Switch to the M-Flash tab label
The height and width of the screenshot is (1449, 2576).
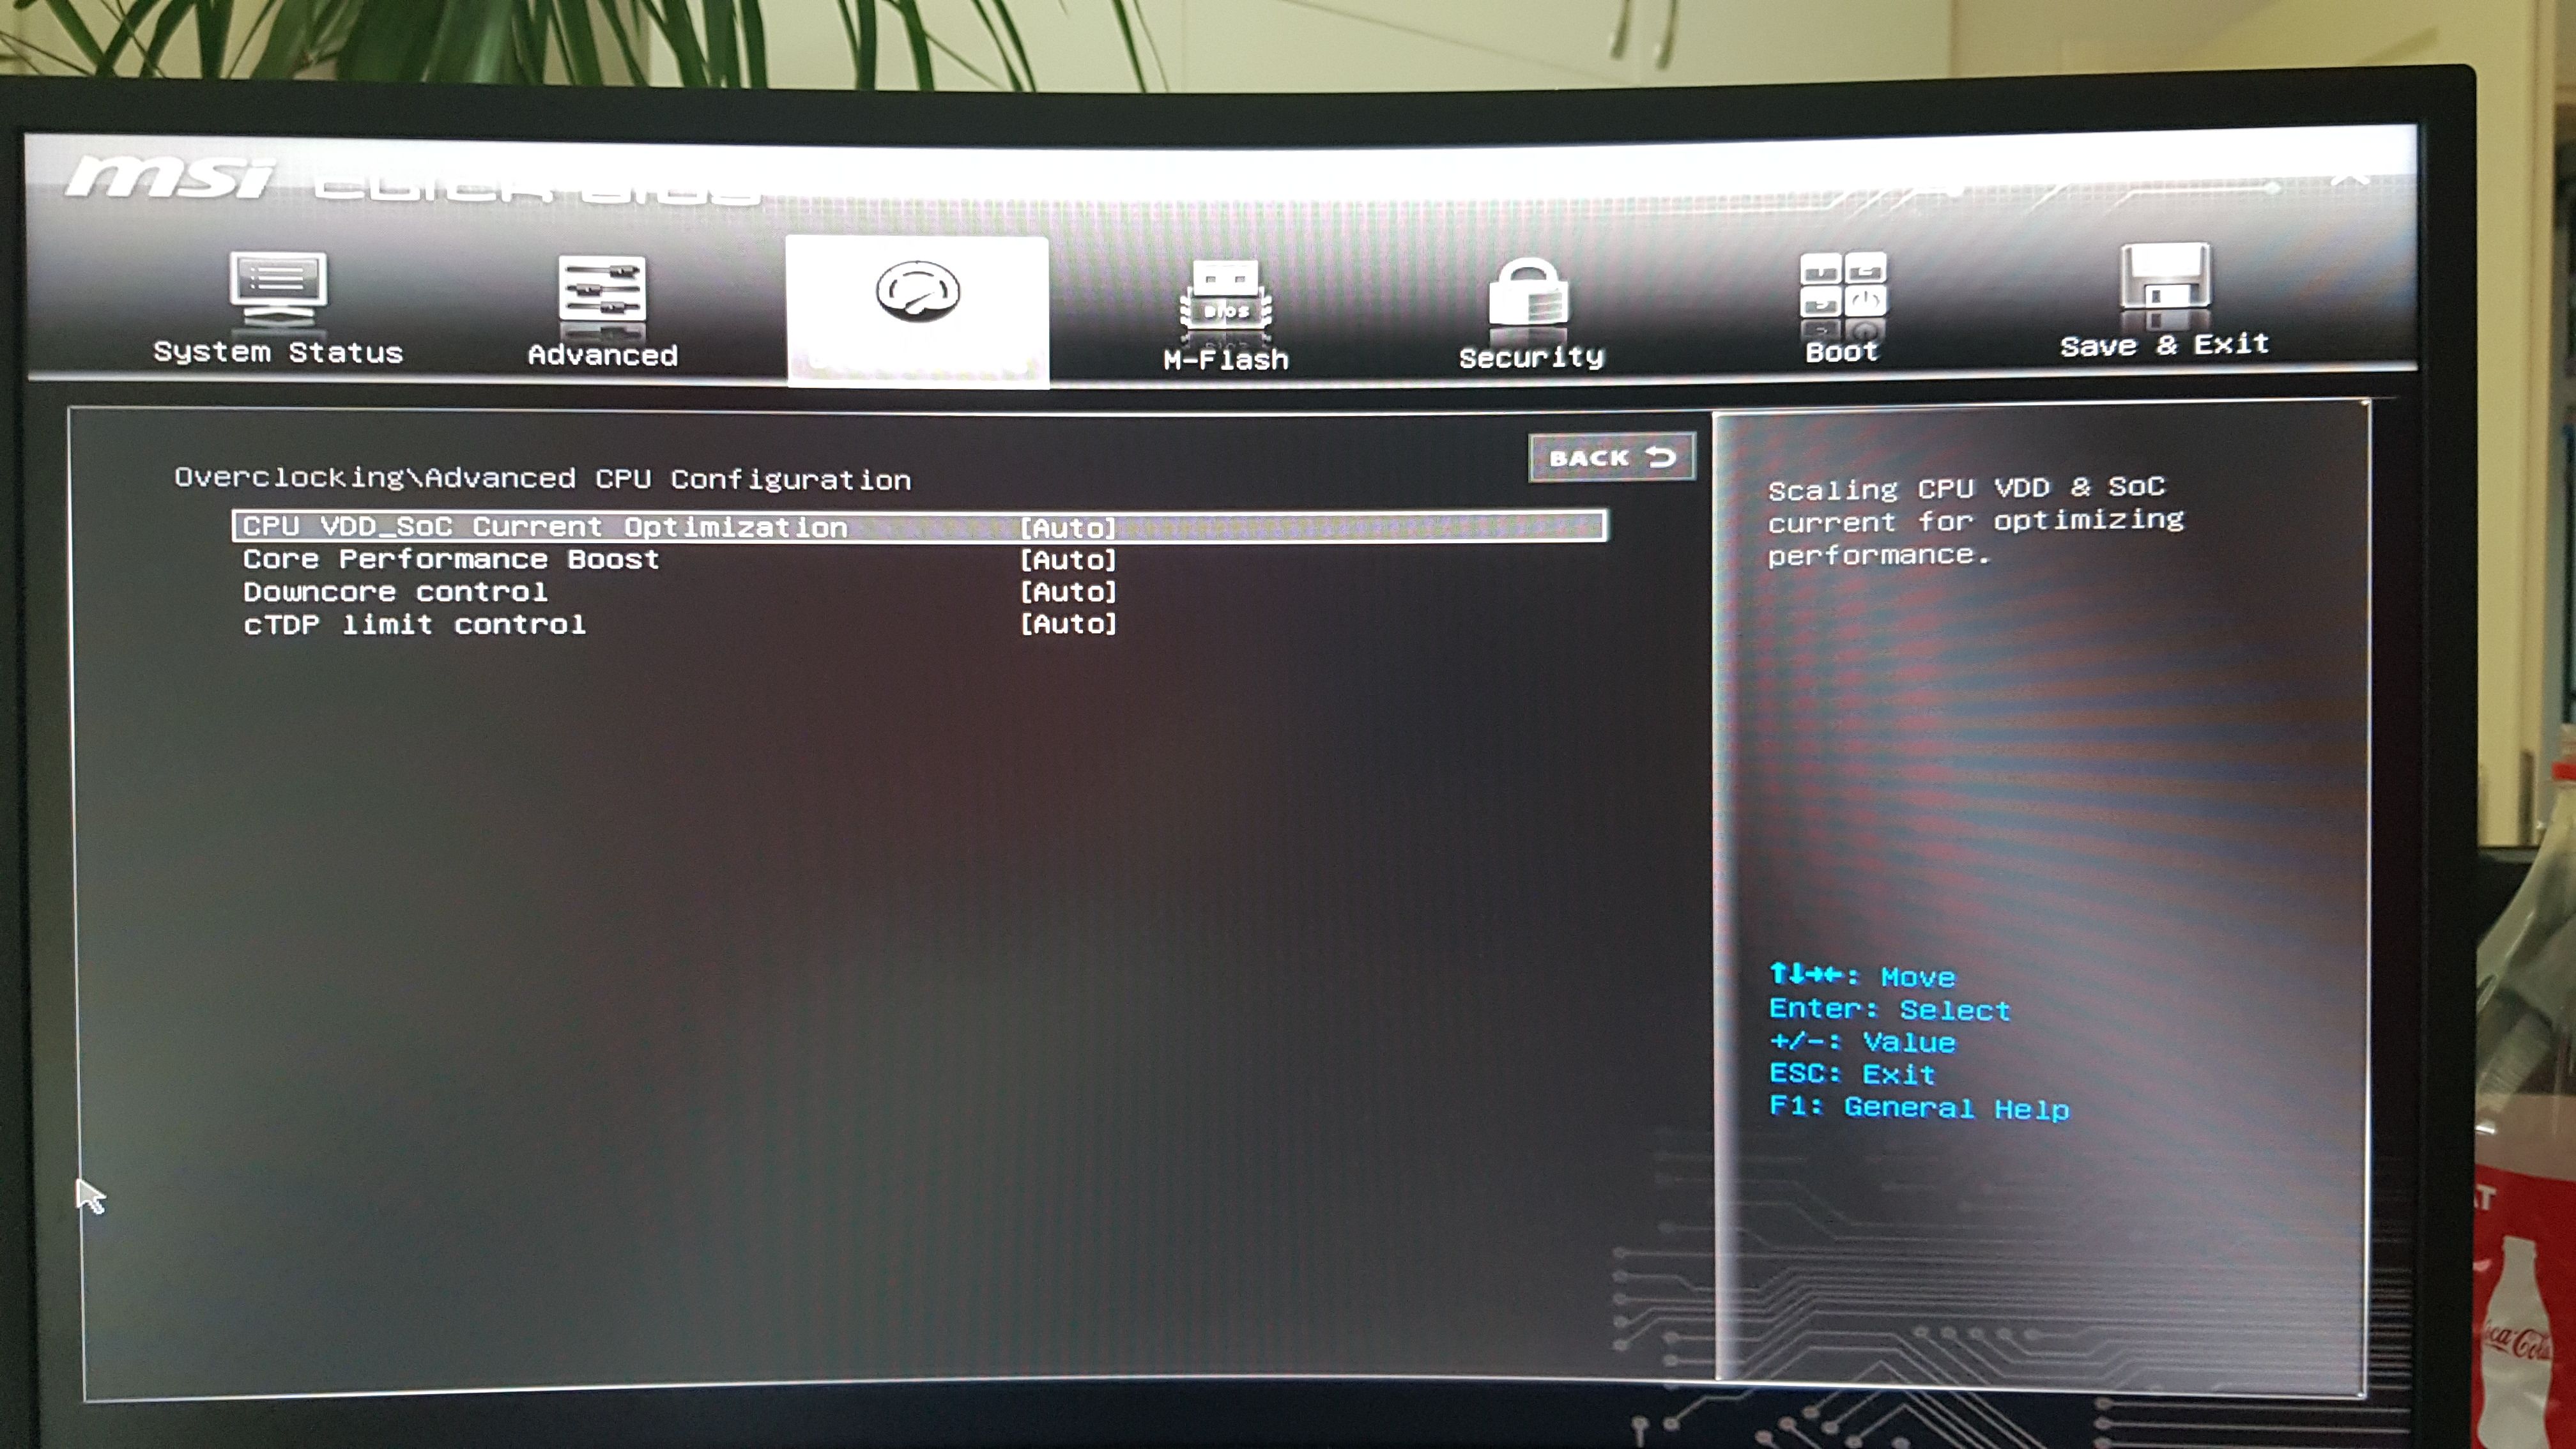point(1226,359)
